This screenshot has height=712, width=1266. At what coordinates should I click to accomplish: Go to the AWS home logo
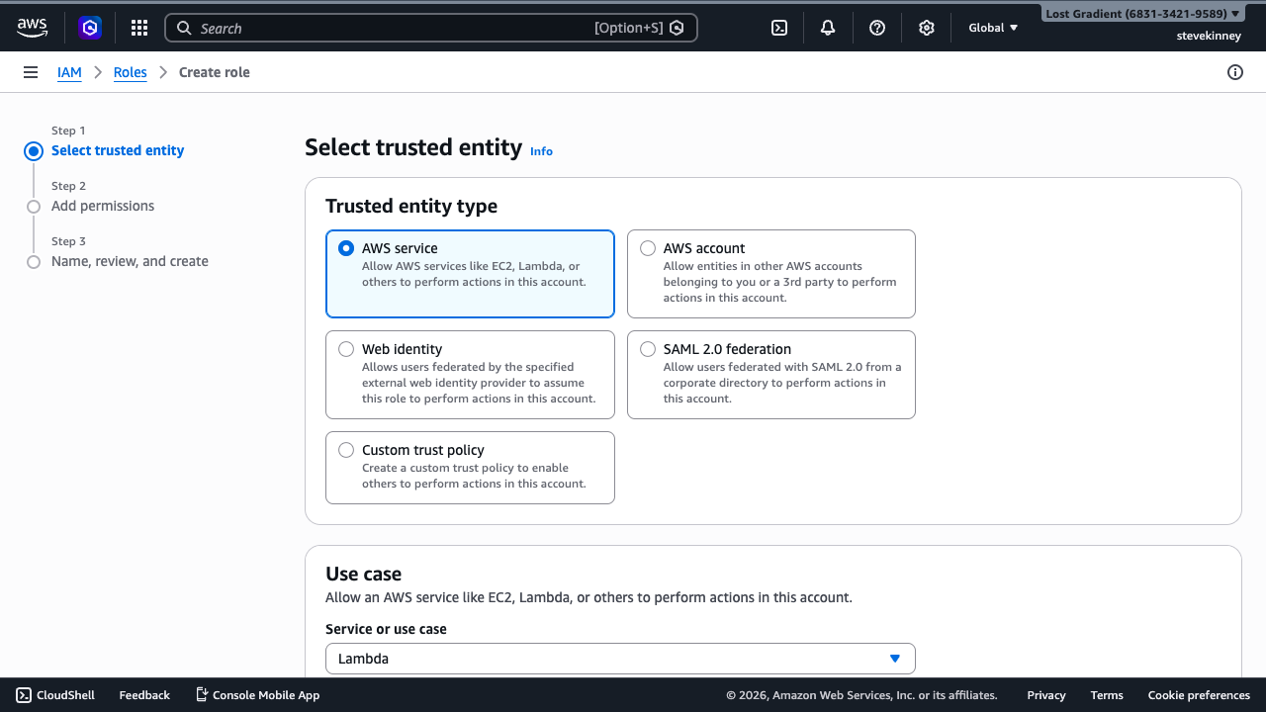[x=33, y=28]
